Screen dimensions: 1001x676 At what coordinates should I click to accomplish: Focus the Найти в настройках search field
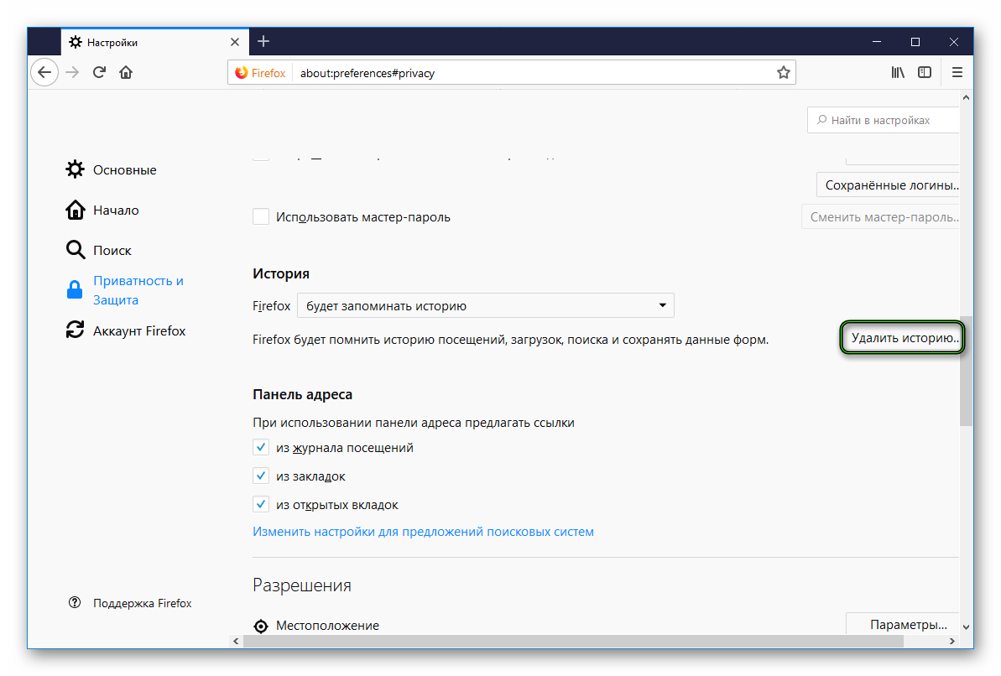pos(884,120)
